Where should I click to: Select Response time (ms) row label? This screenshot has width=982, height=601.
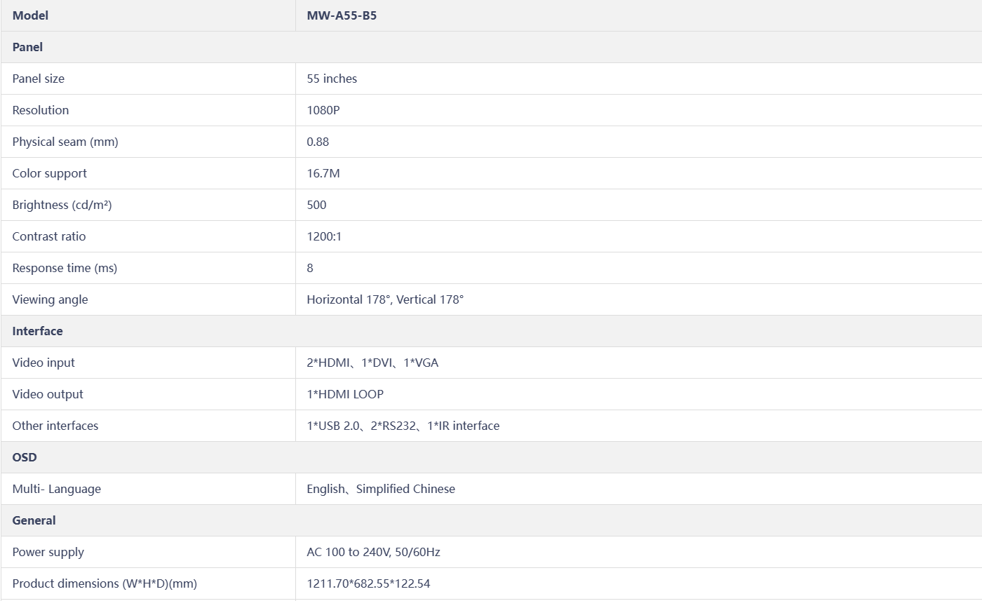(65, 268)
